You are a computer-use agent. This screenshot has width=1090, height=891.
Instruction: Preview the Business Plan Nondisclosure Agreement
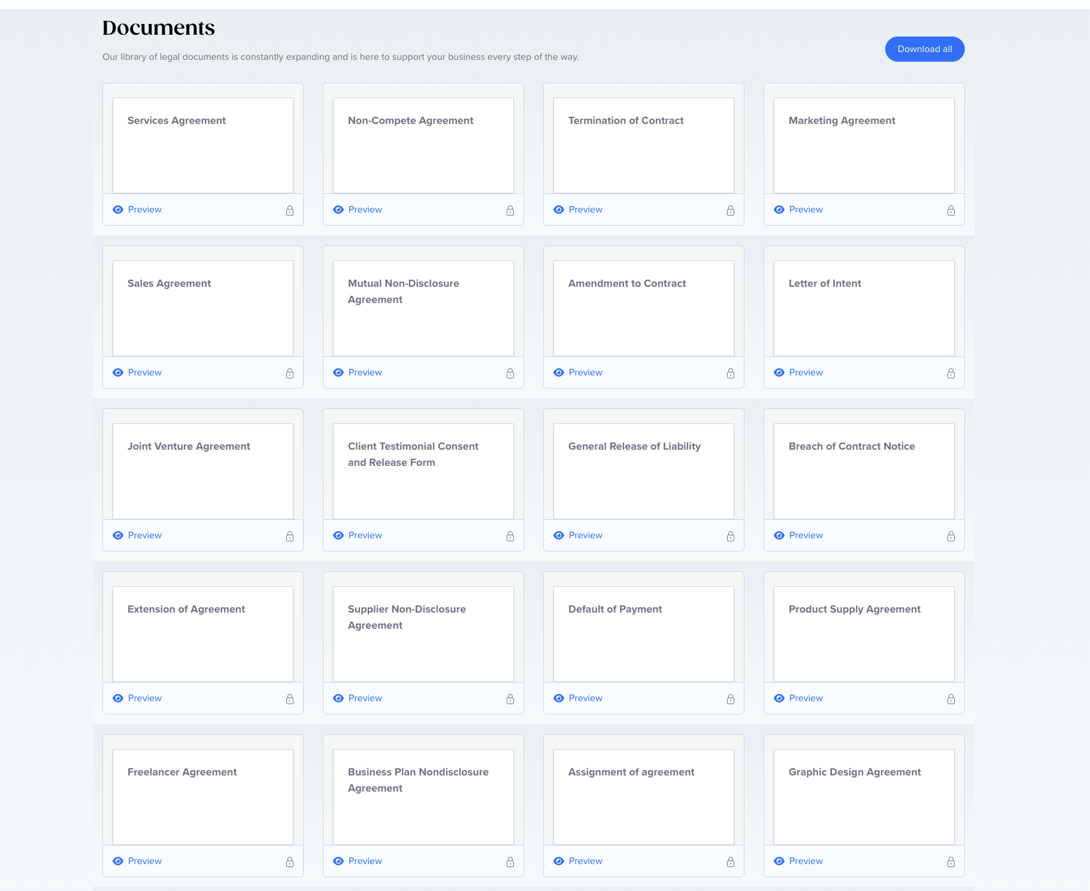[x=358, y=861]
